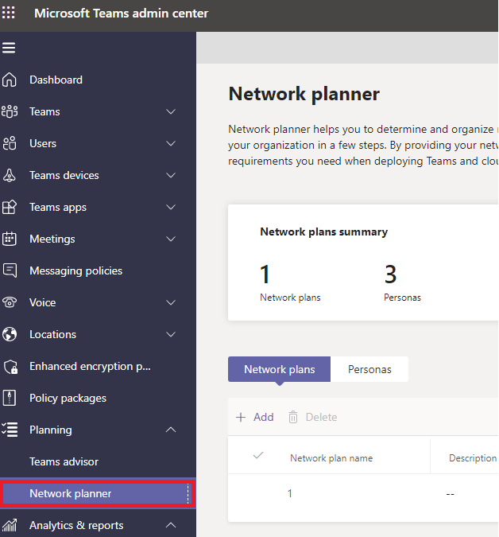Click the Description column header
499x537 pixels.
pyautogui.click(x=473, y=458)
